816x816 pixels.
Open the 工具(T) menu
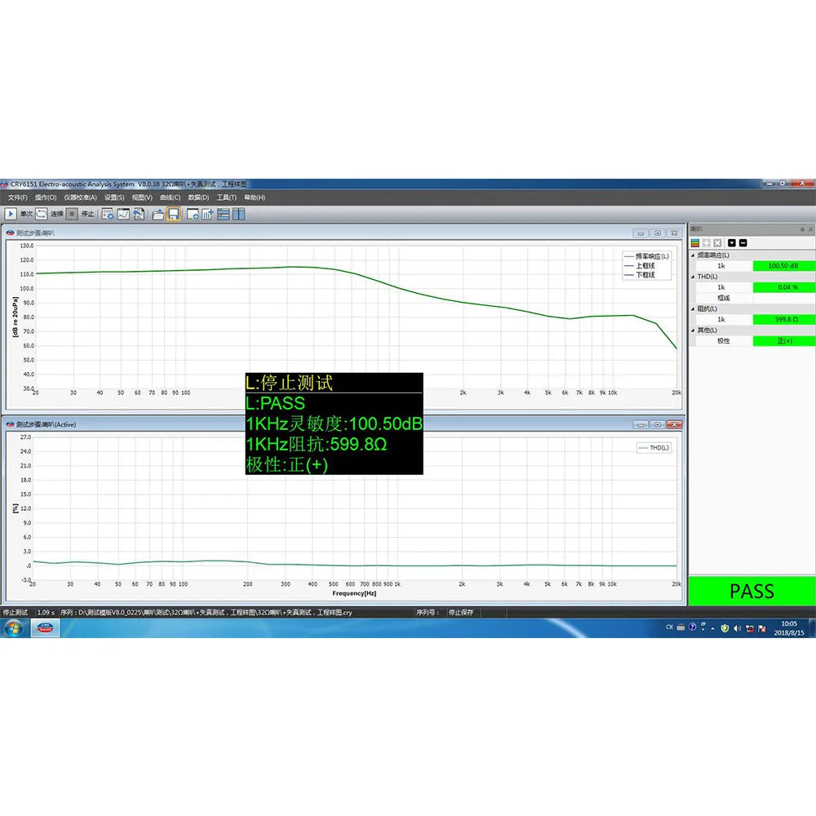(x=226, y=197)
